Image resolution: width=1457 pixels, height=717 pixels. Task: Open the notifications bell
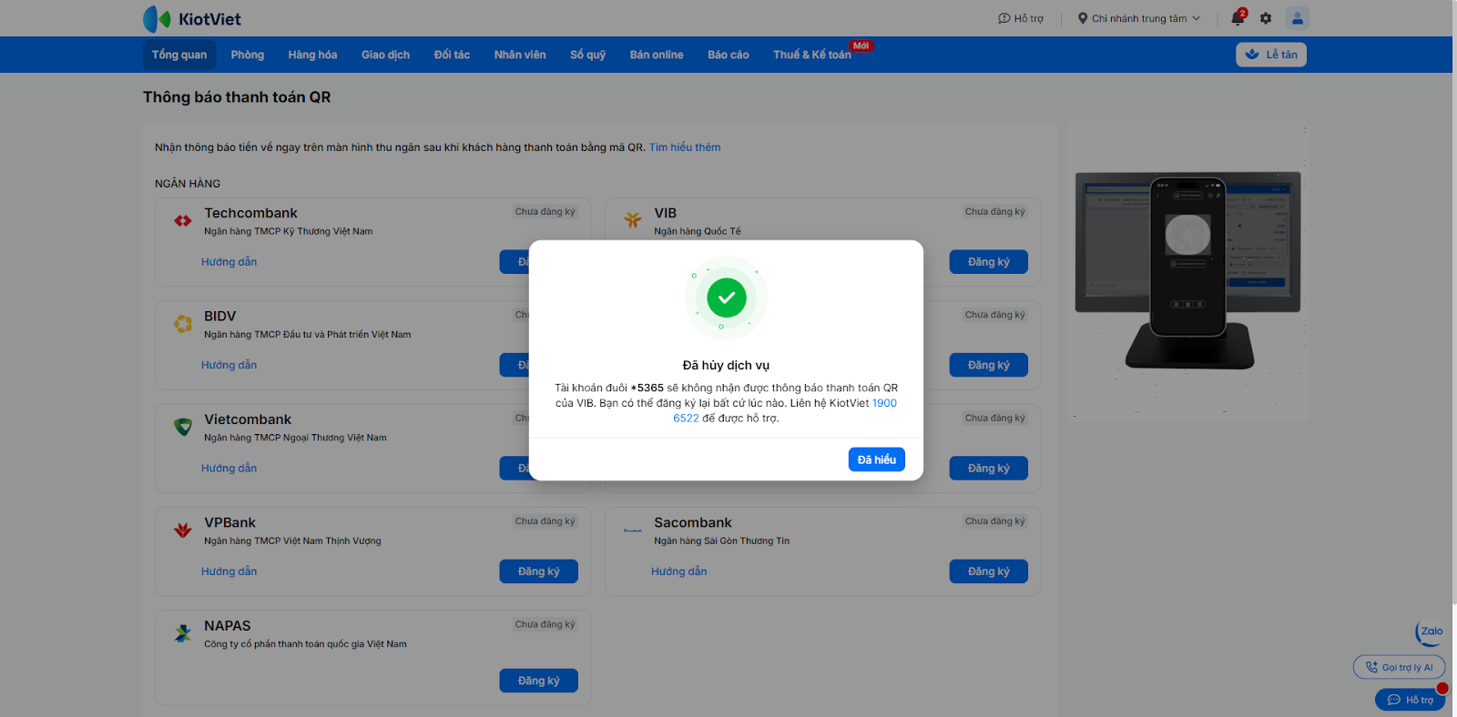point(1238,18)
